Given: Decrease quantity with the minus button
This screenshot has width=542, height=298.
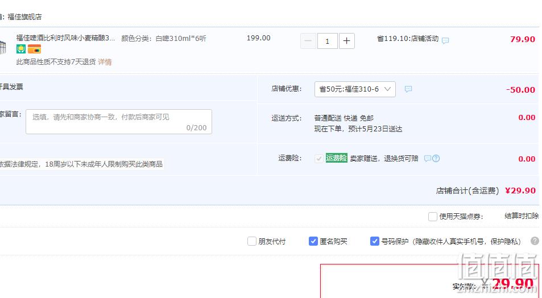Looking at the screenshot, I should (x=308, y=41).
